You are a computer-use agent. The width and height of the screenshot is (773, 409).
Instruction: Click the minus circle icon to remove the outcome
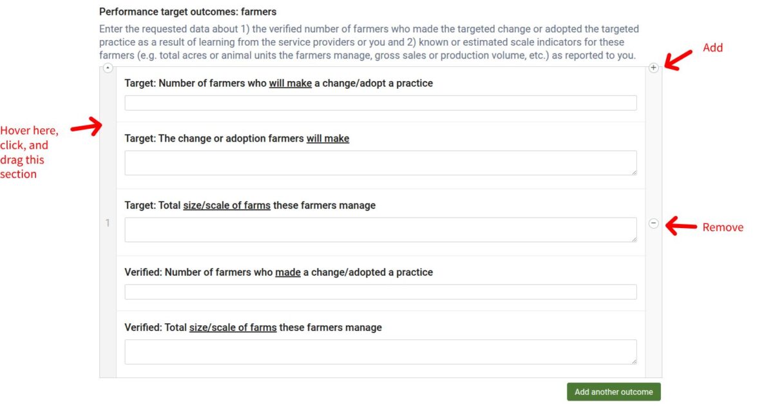(654, 224)
